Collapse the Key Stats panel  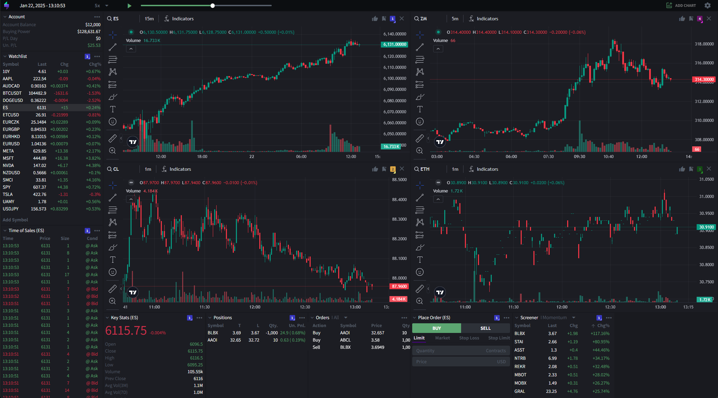tap(107, 318)
